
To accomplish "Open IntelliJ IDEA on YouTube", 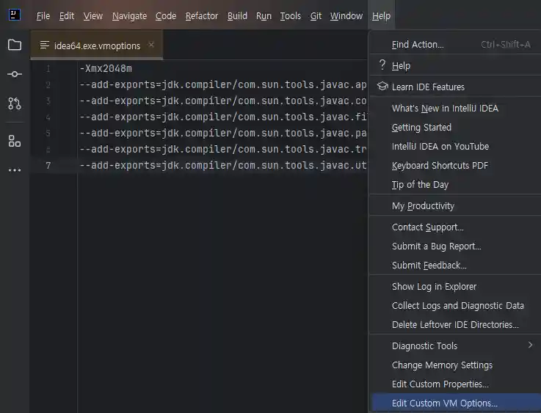I will point(455,147).
